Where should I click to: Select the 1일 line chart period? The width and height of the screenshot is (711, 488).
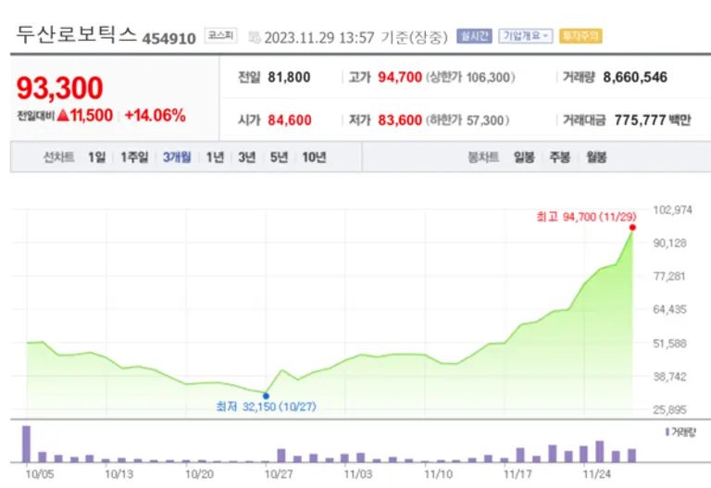coord(96,157)
